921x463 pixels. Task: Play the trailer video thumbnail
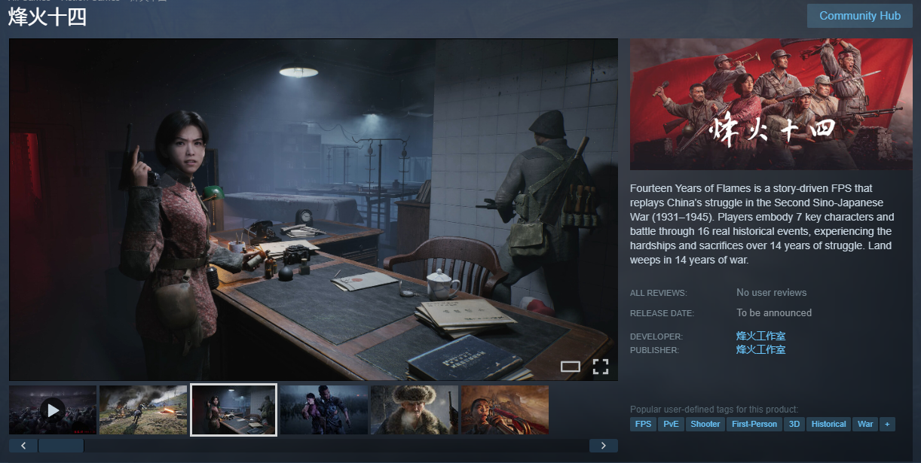(53, 410)
